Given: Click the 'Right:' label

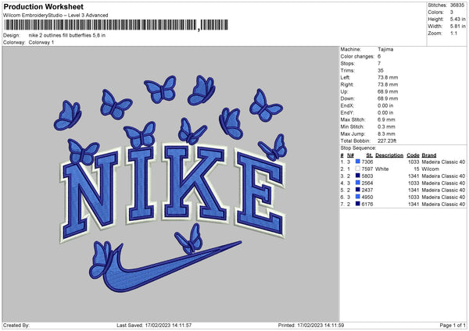Looking at the screenshot, I should pyautogui.click(x=347, y=84).
